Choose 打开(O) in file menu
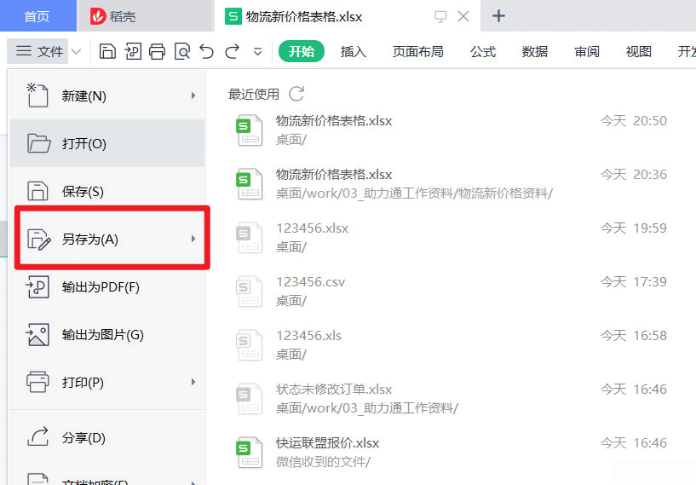The width and height of the screenshot is (696, 485). click(x=107, y=143)
